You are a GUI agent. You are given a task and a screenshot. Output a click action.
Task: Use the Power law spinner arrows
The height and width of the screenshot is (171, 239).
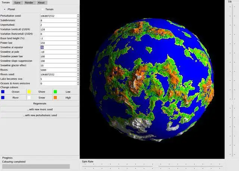(78, 43)
